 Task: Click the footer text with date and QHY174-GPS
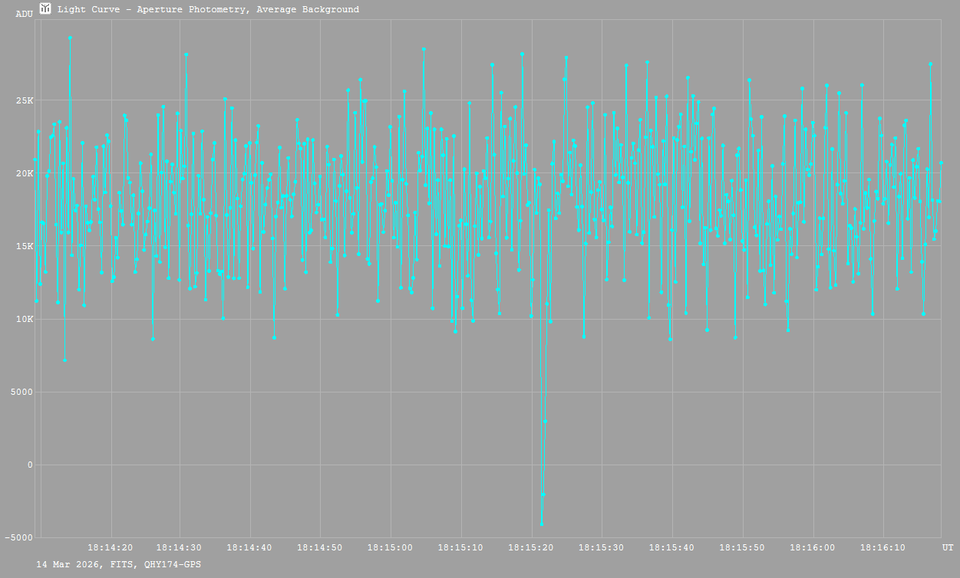119,564
